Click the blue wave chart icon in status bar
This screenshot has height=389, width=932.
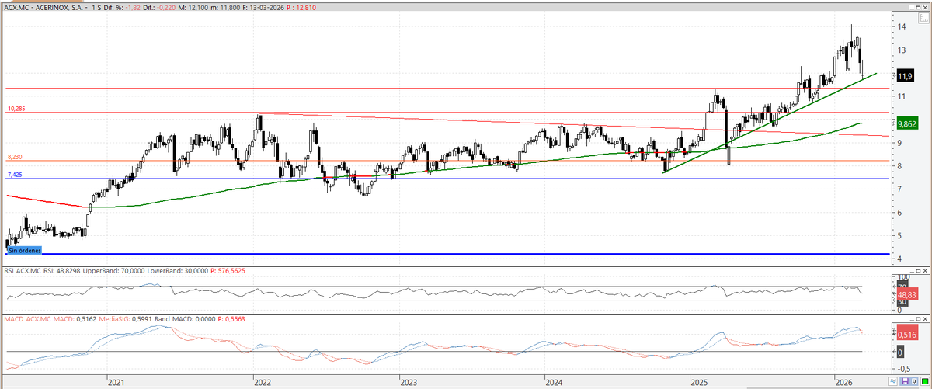pos(892,381)
